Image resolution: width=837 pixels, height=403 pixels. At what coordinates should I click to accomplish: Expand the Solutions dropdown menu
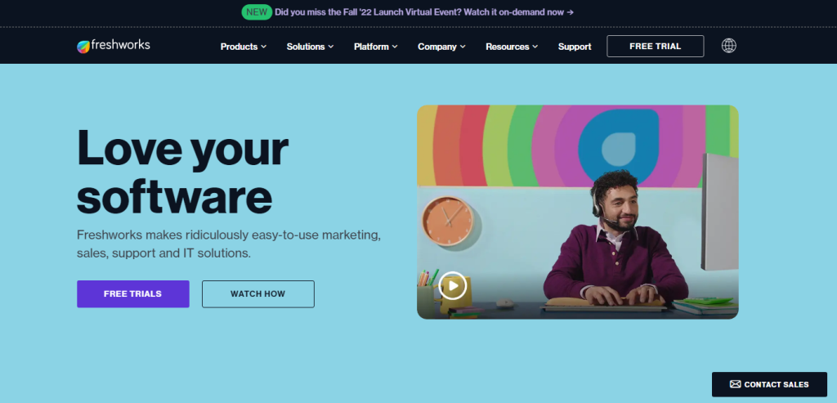[310, 47]
